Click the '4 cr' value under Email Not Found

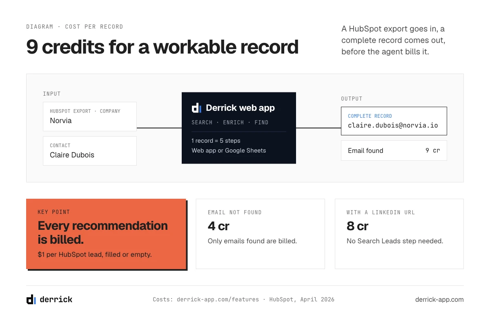click(x=219, y=226)
